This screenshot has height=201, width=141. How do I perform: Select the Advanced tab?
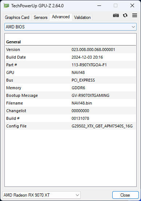[61, 17]
